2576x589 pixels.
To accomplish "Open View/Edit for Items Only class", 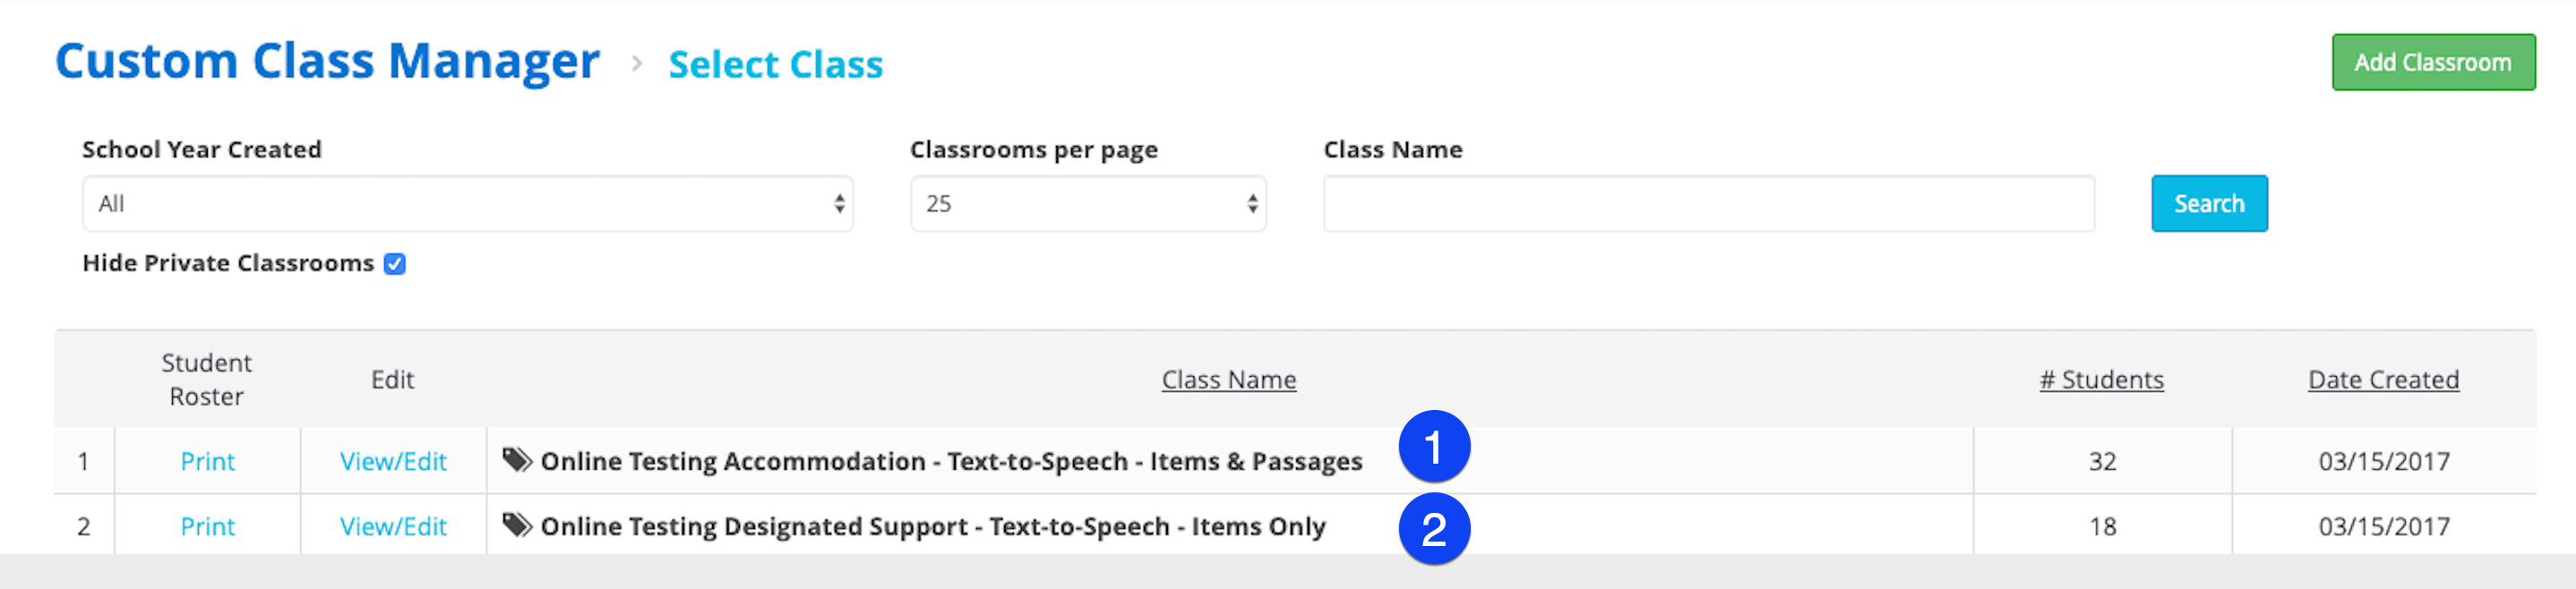I will (393, 526).
